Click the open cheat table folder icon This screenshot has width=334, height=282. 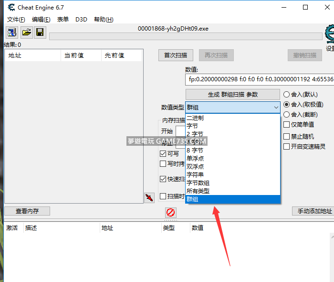tap(27, 33)
